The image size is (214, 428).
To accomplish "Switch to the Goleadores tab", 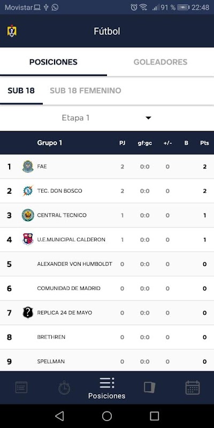I will point(160,62).
